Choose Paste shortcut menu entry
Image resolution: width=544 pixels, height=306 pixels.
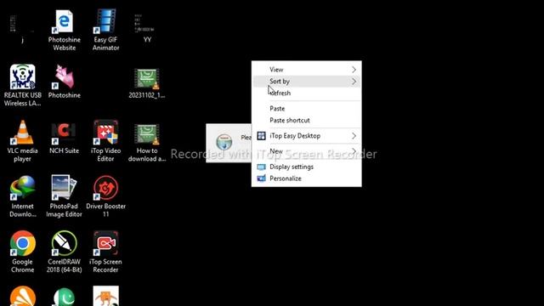click(307, 121)
